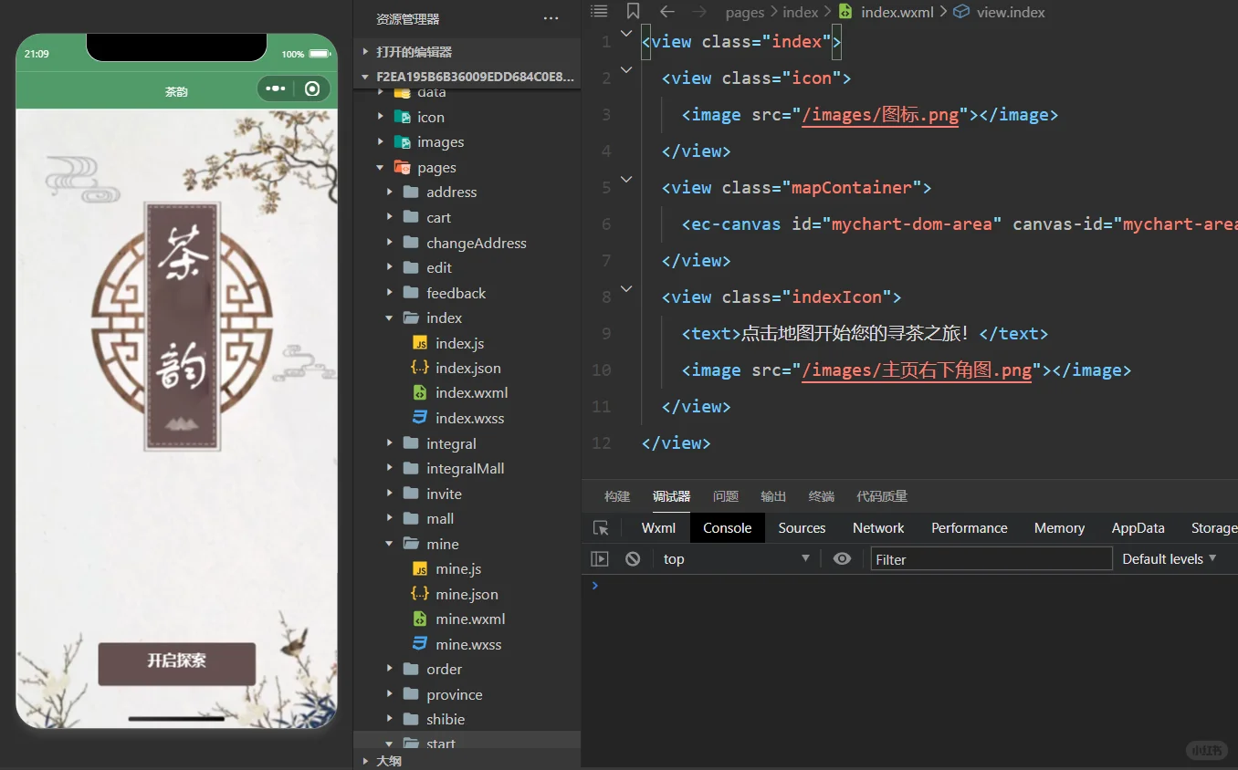Open the /images/主页右下角图.png path link
This screenshot has height=770, width=1238.
pyautogui.click(x=917, y=370)
